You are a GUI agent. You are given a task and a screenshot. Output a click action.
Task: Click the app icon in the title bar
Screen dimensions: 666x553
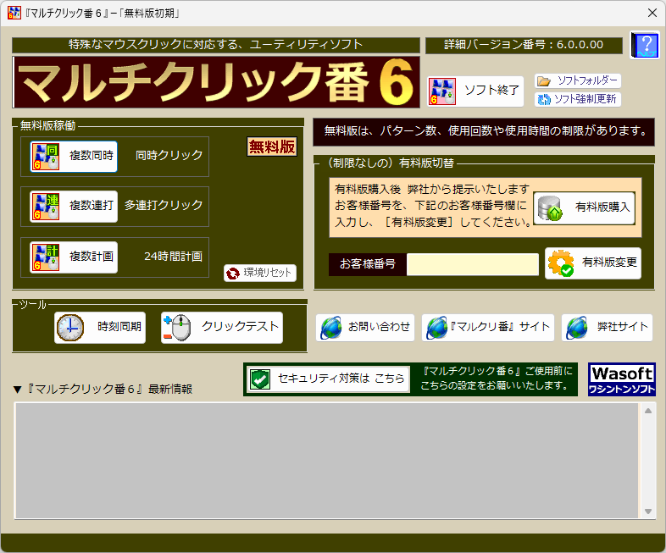click(14, 14)
